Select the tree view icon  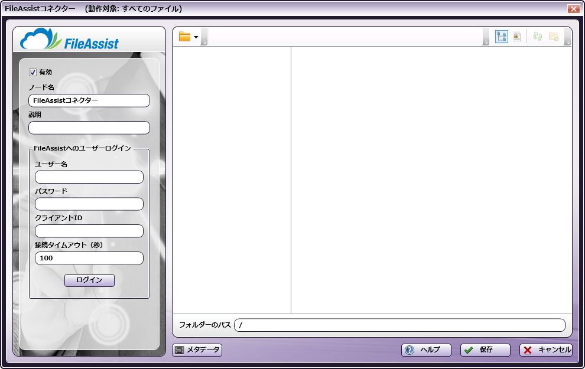coord(502,37)
